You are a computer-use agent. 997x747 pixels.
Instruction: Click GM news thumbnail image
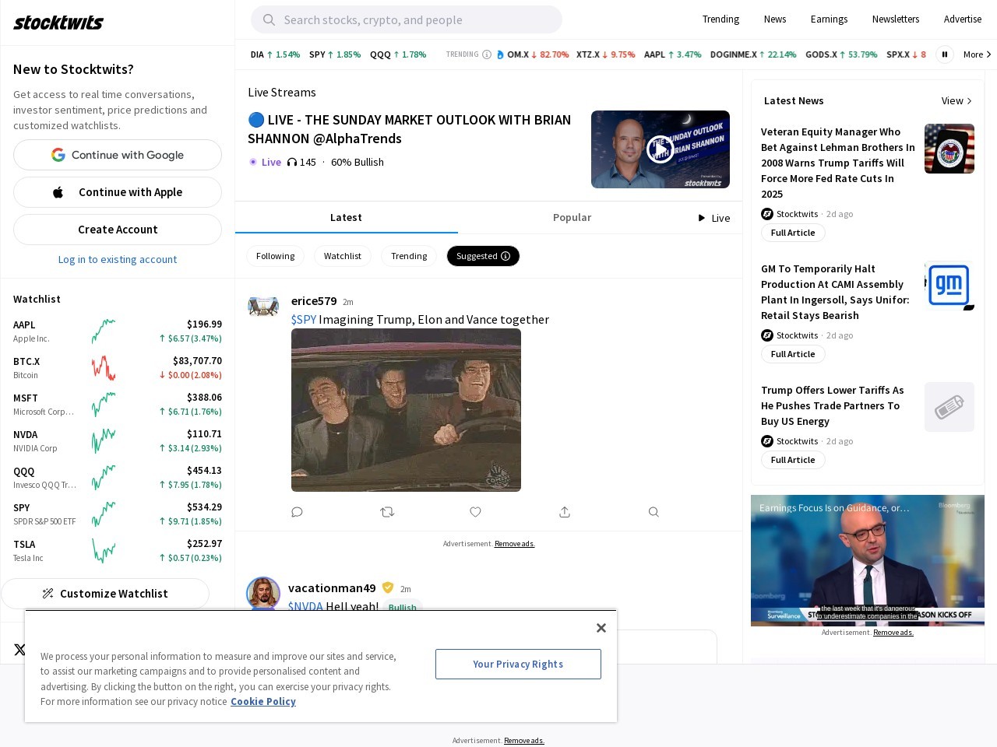tap(949, 286)
